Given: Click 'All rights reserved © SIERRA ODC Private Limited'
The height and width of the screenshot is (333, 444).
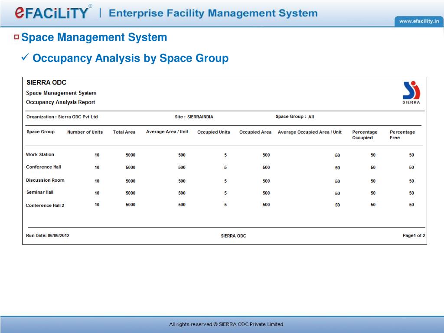Looking at the screenshot, I should (226, 324).
